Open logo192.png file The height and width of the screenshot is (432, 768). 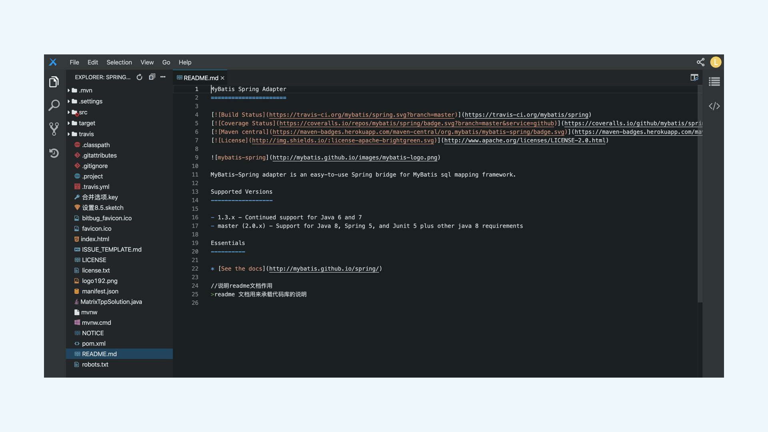coord(119,281)
